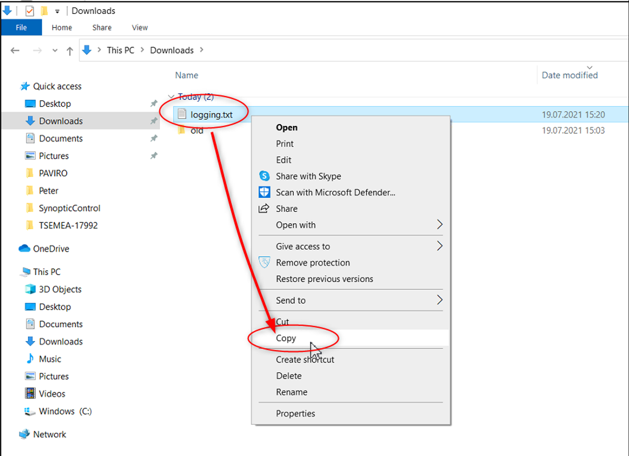Click pin icon beside Pictures

coord(154,156)
